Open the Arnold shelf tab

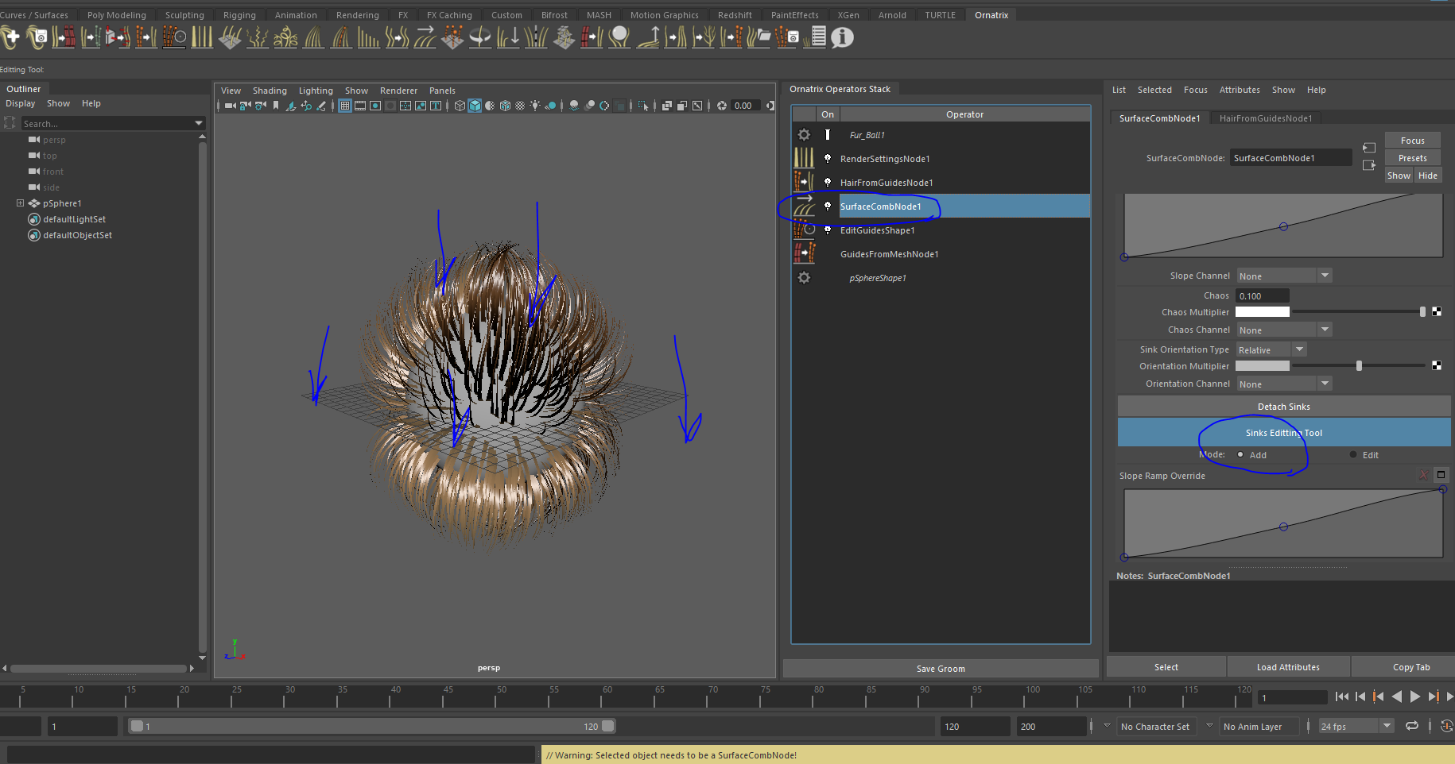pos(892,15)
